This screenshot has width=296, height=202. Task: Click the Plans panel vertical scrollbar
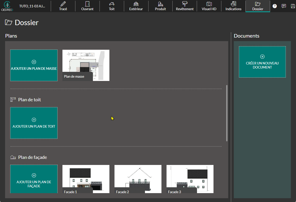[x=227, y=113]
